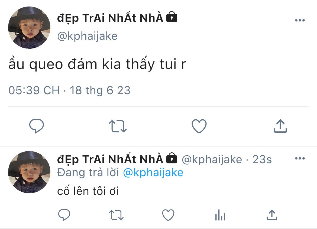Retweet the main tweet
Viewport: 317px width, 229px height.
(118, 126)
